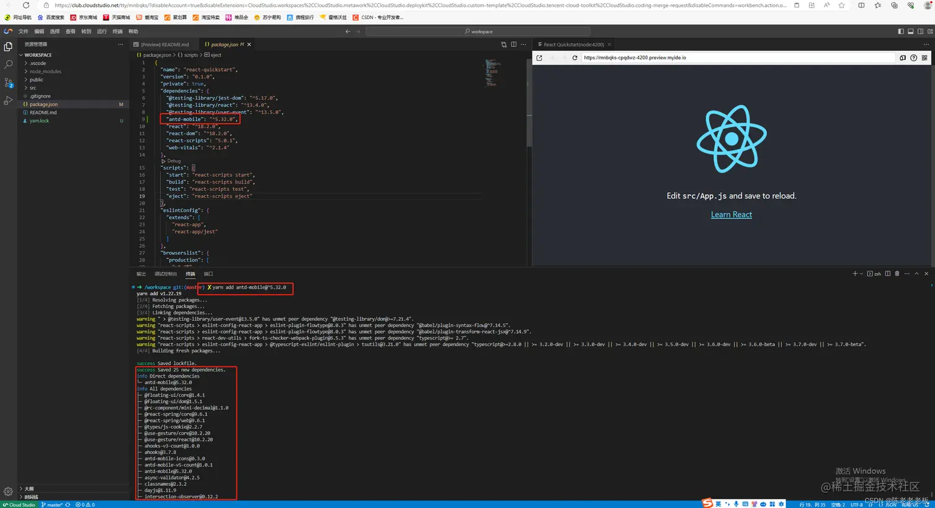Viewport: 935px width, 508px height.
Task: Click Cloud Studio remote indicator in status bar
Action: [20, 504]
